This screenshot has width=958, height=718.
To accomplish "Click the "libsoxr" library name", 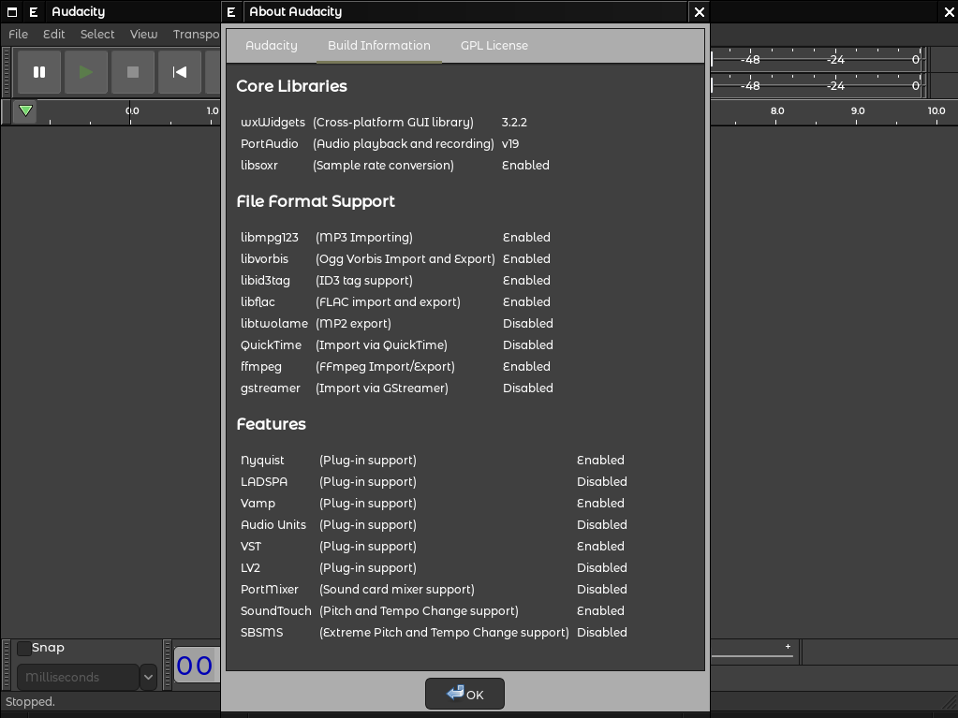I will (x=259, y=166).
